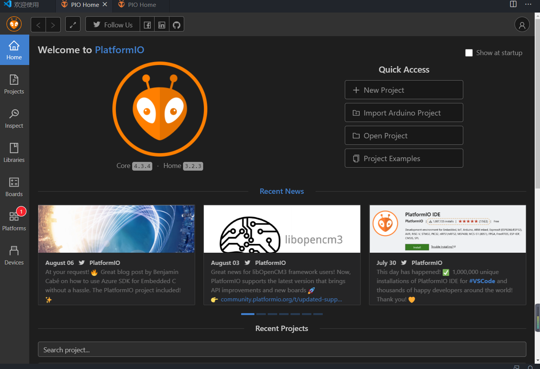Click the PlatformIO logo icon in toolbar
540x369 pixels.
(14, 24)
